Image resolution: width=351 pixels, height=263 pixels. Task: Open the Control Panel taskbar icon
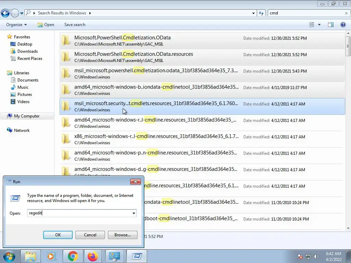click(114, 256)
